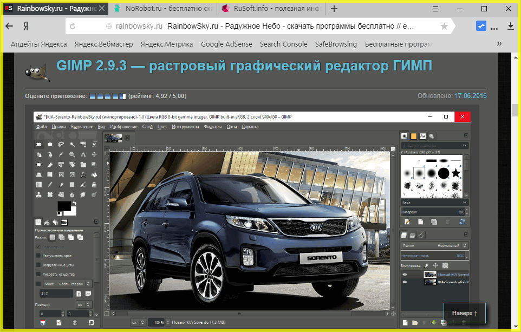The height and width of the screenshot is (332, 521).
Task: Go back with the browser arrow
Action: (x=9, y=26)
